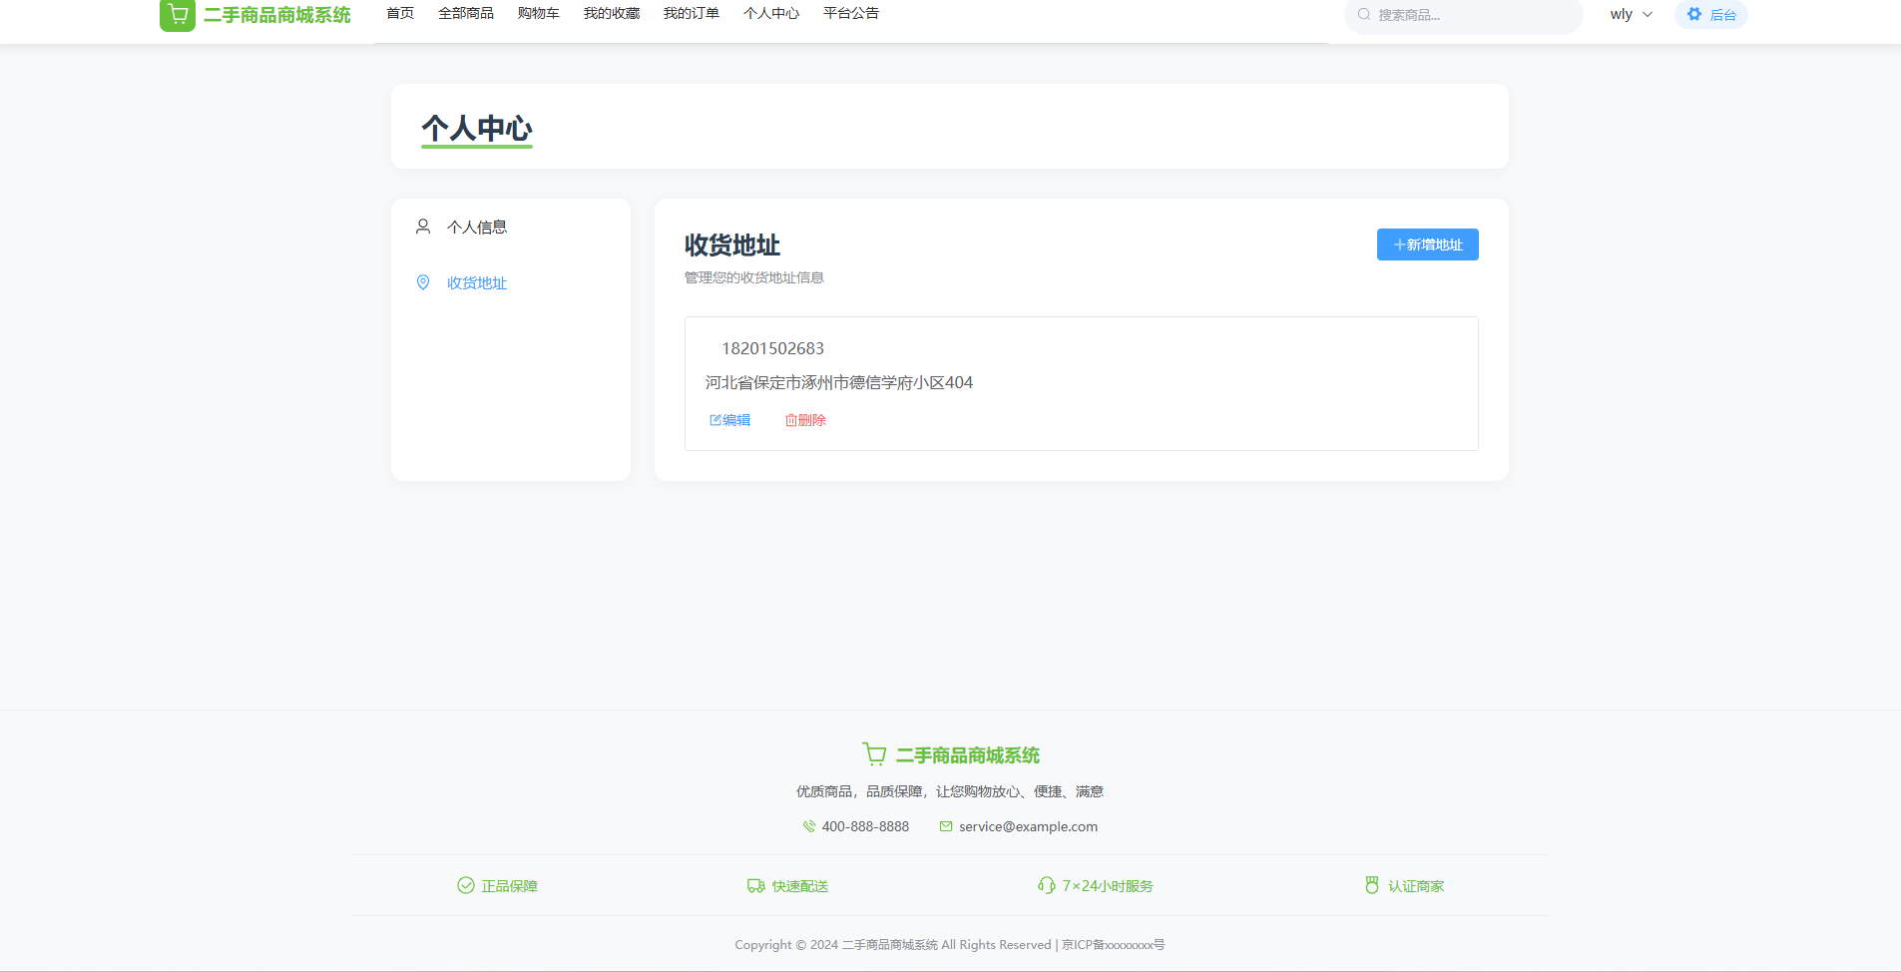Click the envelope icon by service email
1901x972 pixels.
[x=946, y=826]
